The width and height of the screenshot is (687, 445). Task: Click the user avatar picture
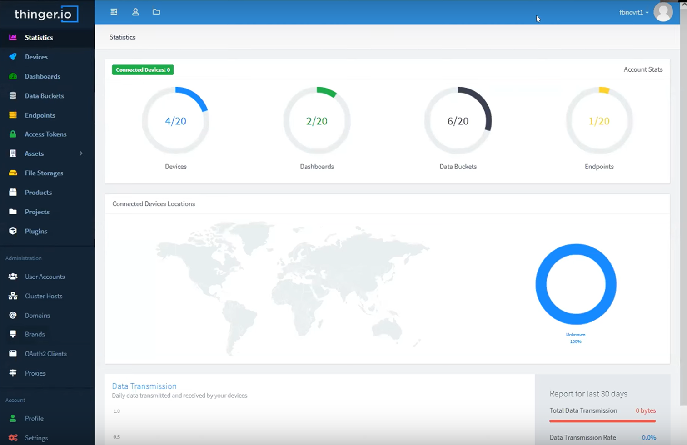(663, 12)
